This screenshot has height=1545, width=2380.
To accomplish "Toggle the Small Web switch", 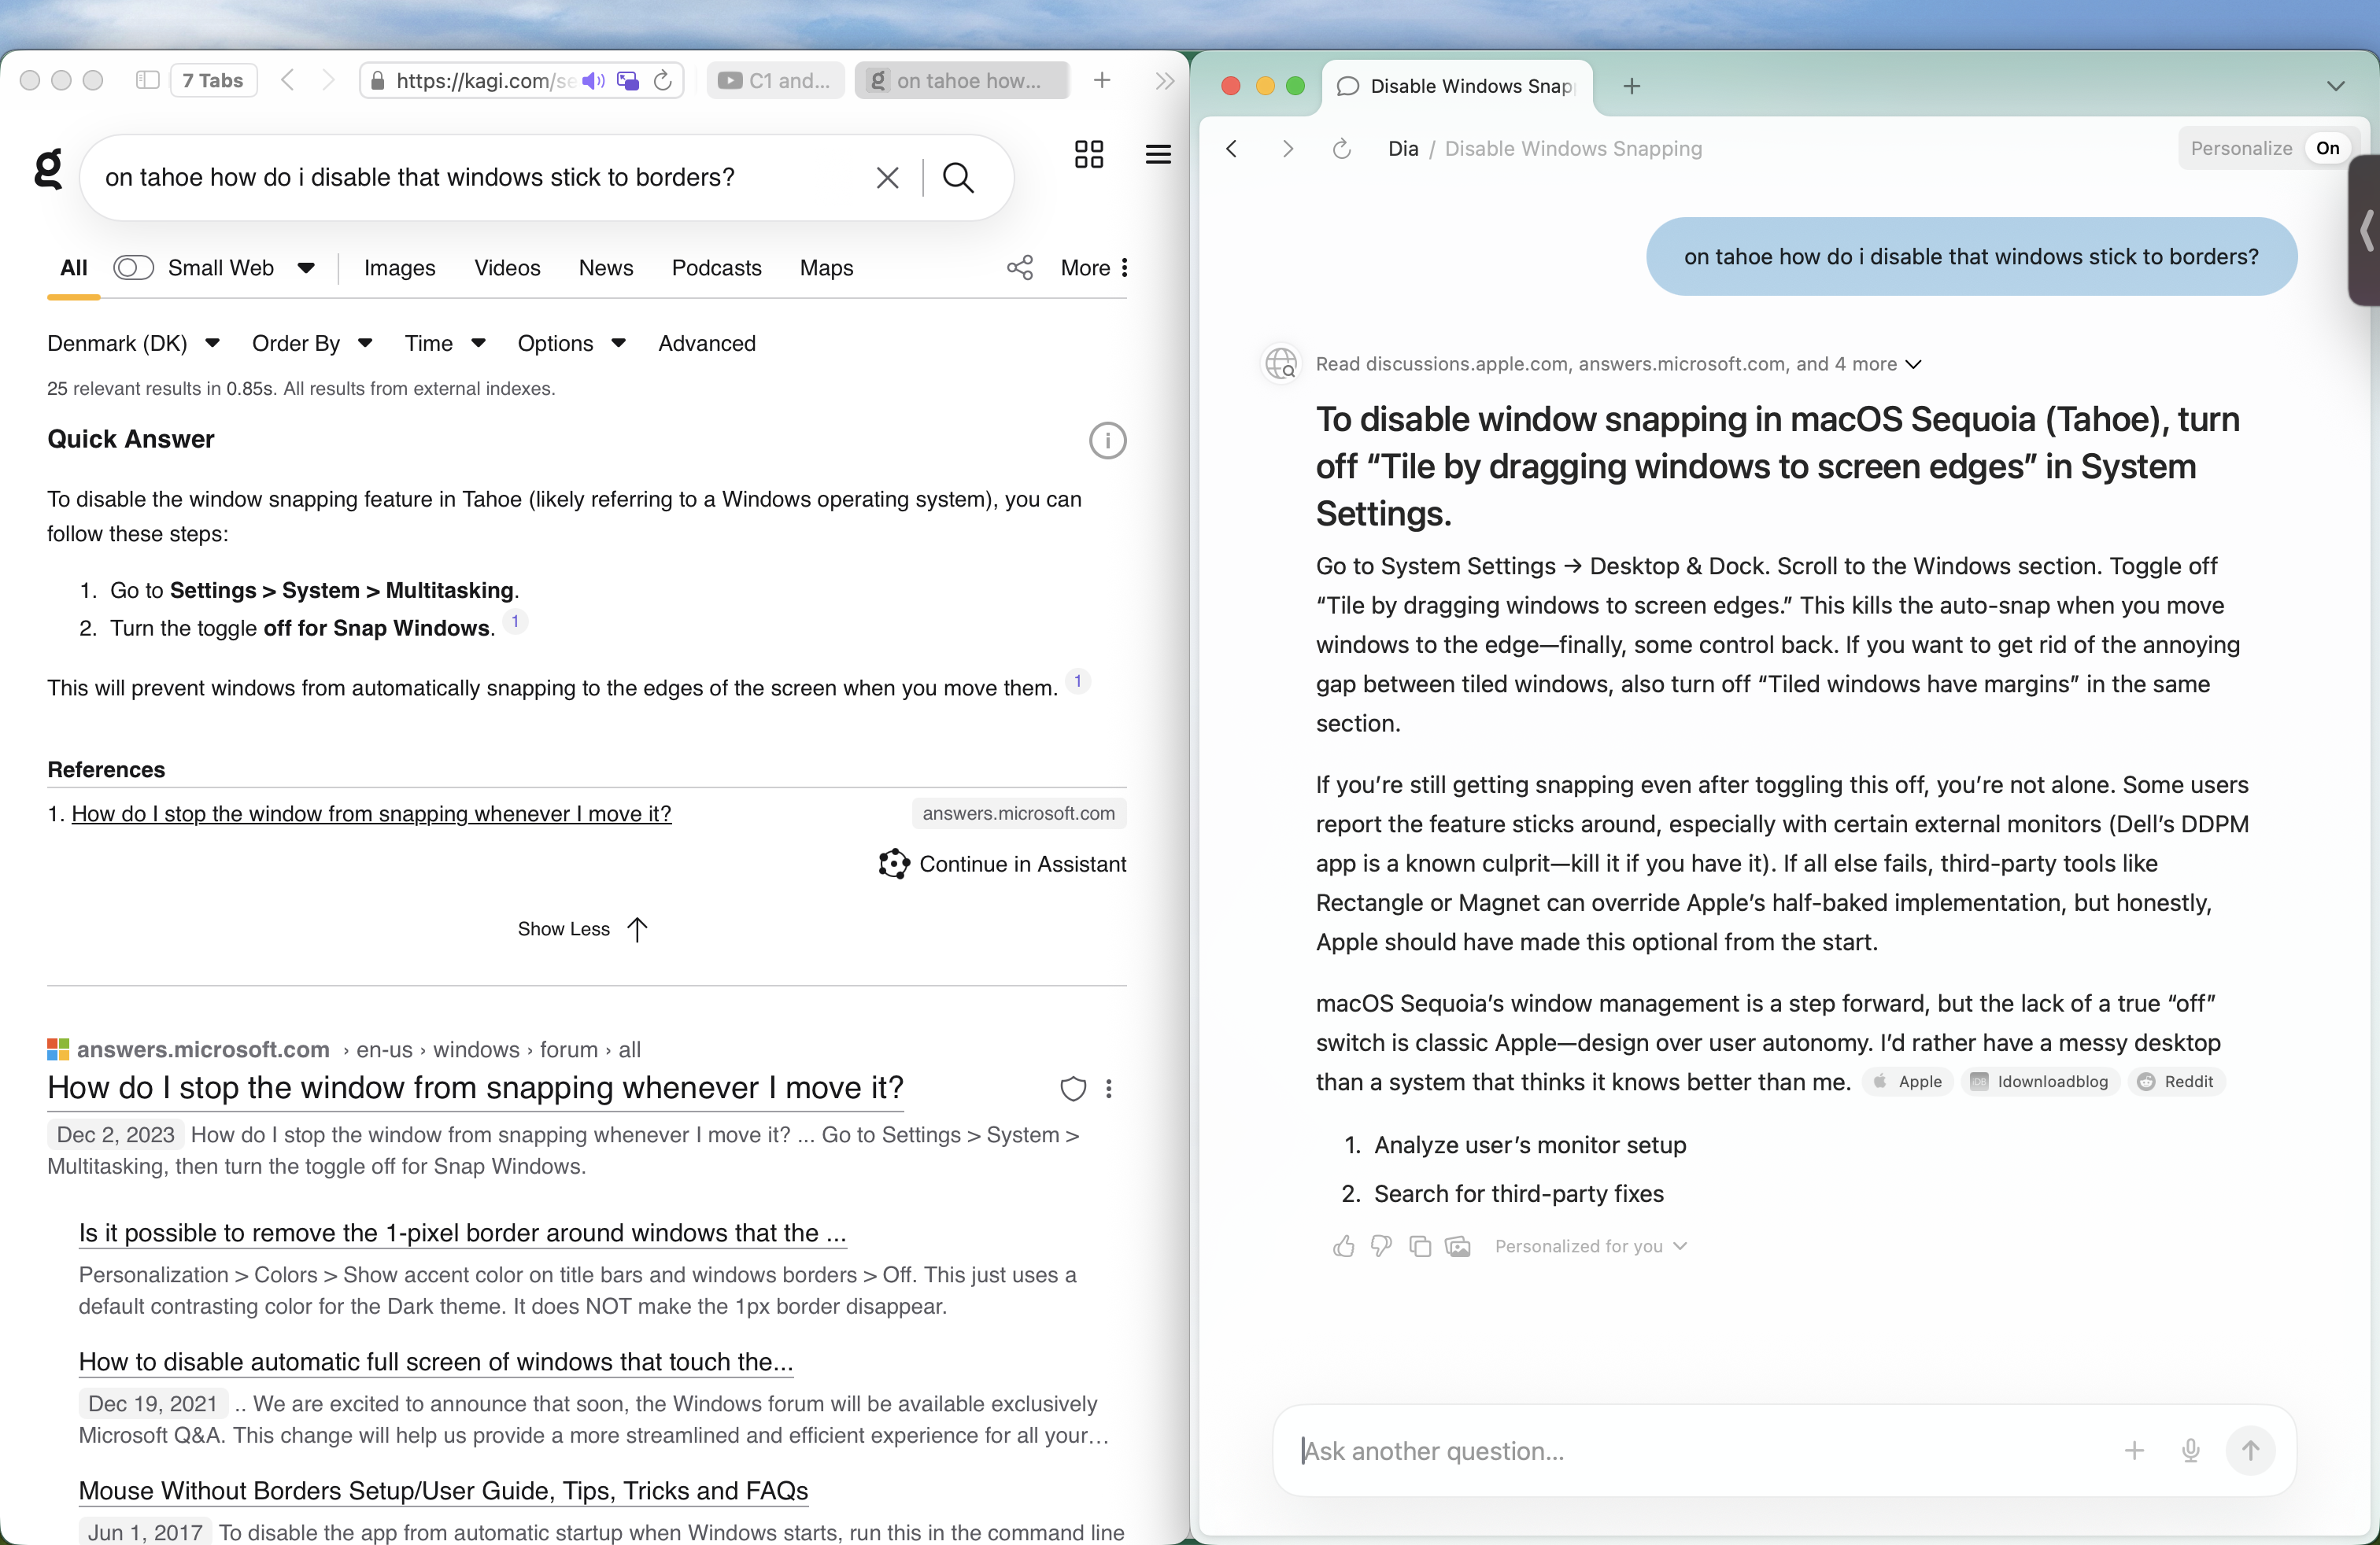I will [133, 267].
